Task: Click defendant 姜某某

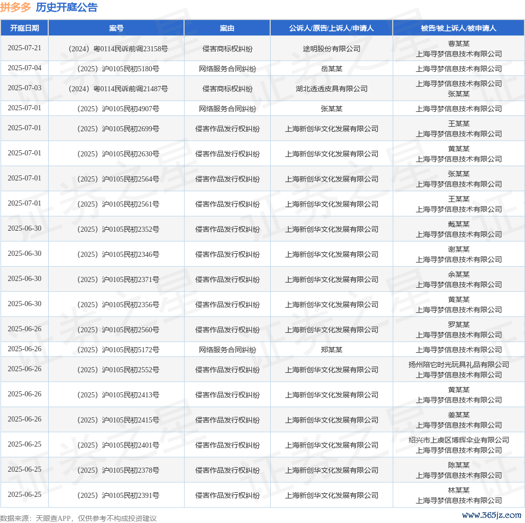Action: 459,415
